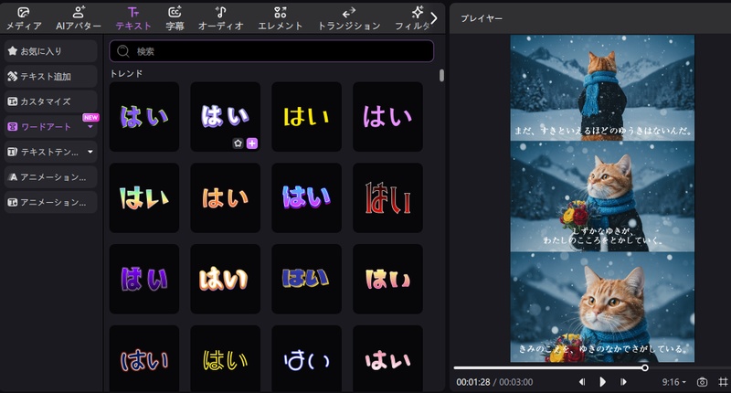Select the white-orange outlined はい word art

[x=225, y=279]
